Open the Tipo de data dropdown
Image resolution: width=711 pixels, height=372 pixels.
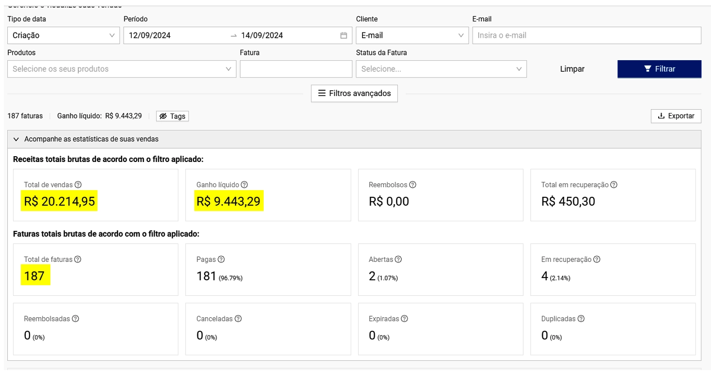63,35
